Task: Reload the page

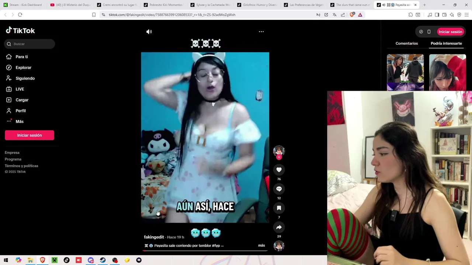Action: [x=20, y=15]
